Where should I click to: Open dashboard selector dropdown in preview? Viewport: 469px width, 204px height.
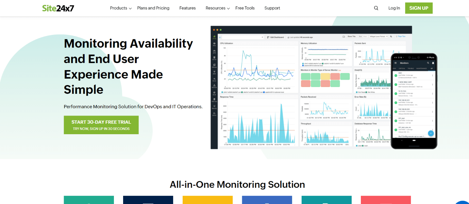pyautogui.click(x=243, y=37)
